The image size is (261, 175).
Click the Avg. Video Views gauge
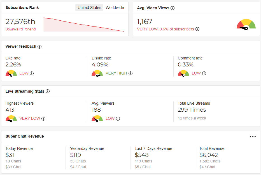(x=246, y=25)
